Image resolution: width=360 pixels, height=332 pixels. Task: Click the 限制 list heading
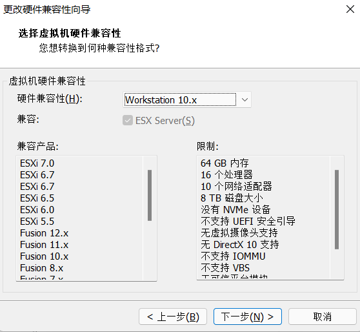208,146
